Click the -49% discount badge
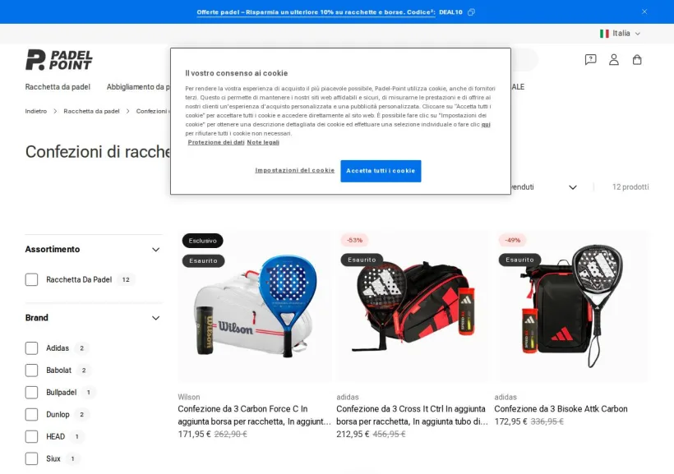Screen dimensions: 674x474 click(512, 240)
